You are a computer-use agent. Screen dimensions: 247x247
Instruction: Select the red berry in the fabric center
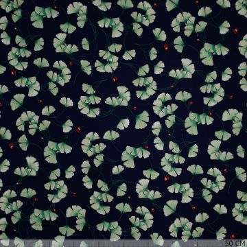135,108
